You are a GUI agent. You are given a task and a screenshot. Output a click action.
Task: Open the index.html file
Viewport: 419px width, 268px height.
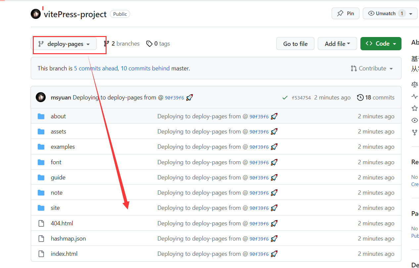(x=64, y=254)
